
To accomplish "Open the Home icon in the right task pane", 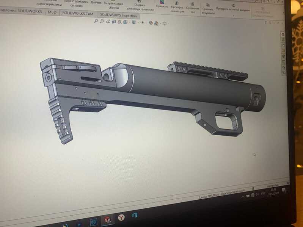I will [x=283, y=34].
